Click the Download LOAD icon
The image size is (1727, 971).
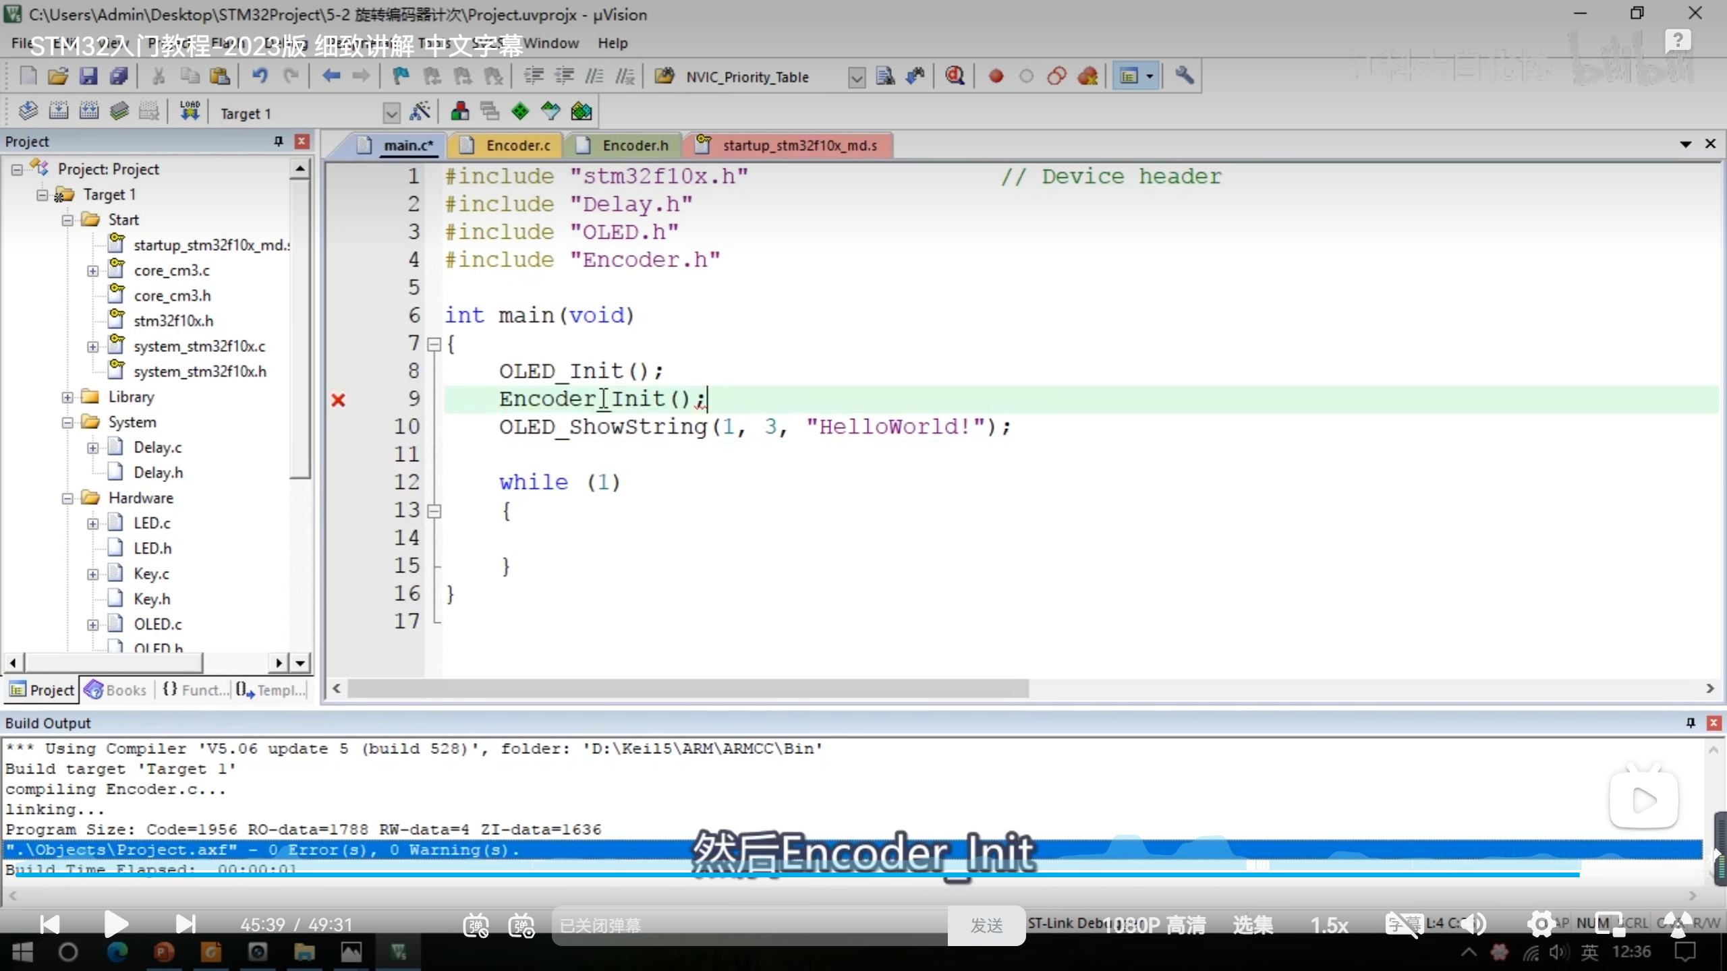[190, 112]
